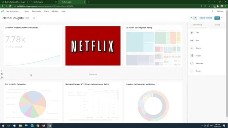Open the Windows notification center icon

pos(224,126)
